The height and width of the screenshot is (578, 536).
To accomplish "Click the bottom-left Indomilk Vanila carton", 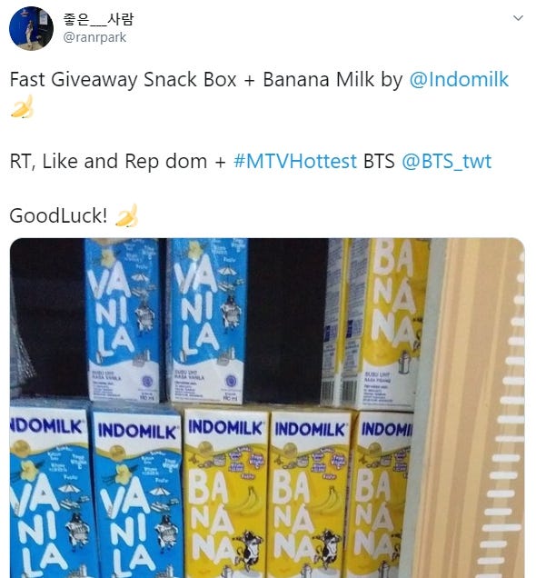I will tap(49, 492).
